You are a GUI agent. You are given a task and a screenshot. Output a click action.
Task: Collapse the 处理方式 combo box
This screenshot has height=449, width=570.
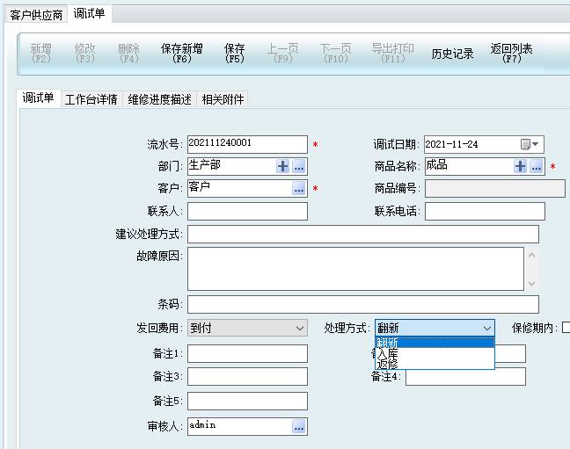[x=486, y=328]
